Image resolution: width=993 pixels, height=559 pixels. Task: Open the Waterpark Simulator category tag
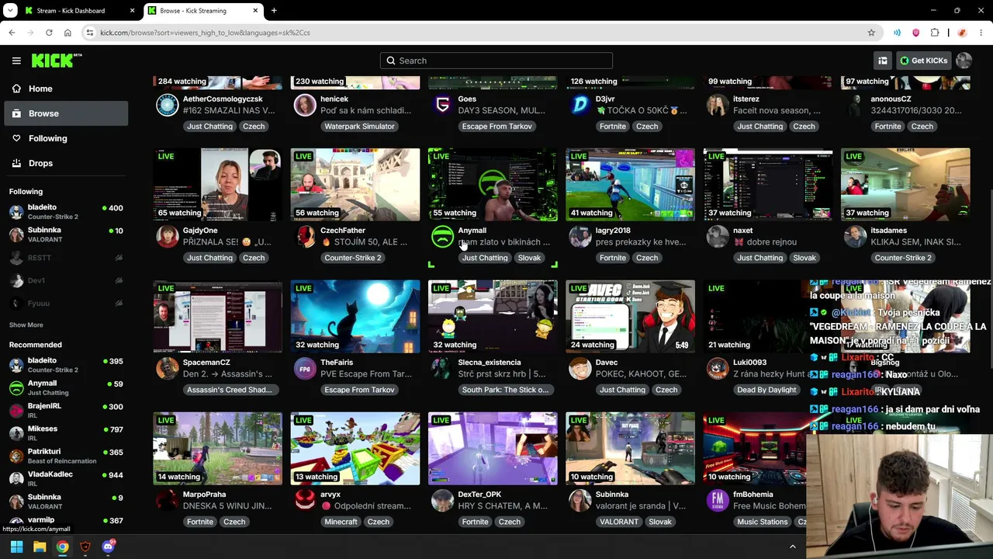(x=359, y=126)
